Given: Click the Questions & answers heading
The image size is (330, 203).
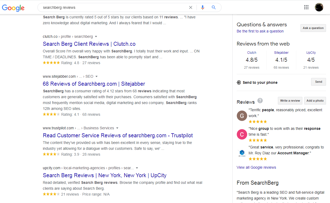Looking at the screenshot, I should (x=262, y=24).
